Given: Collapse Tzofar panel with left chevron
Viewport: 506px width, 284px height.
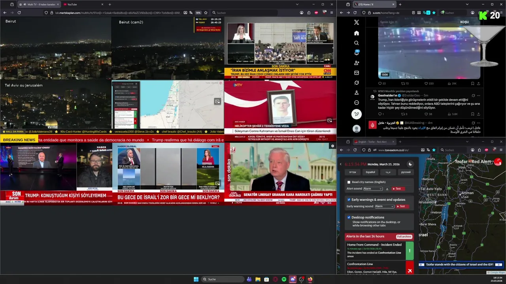Looking at the screenshot, I should 341,164.
